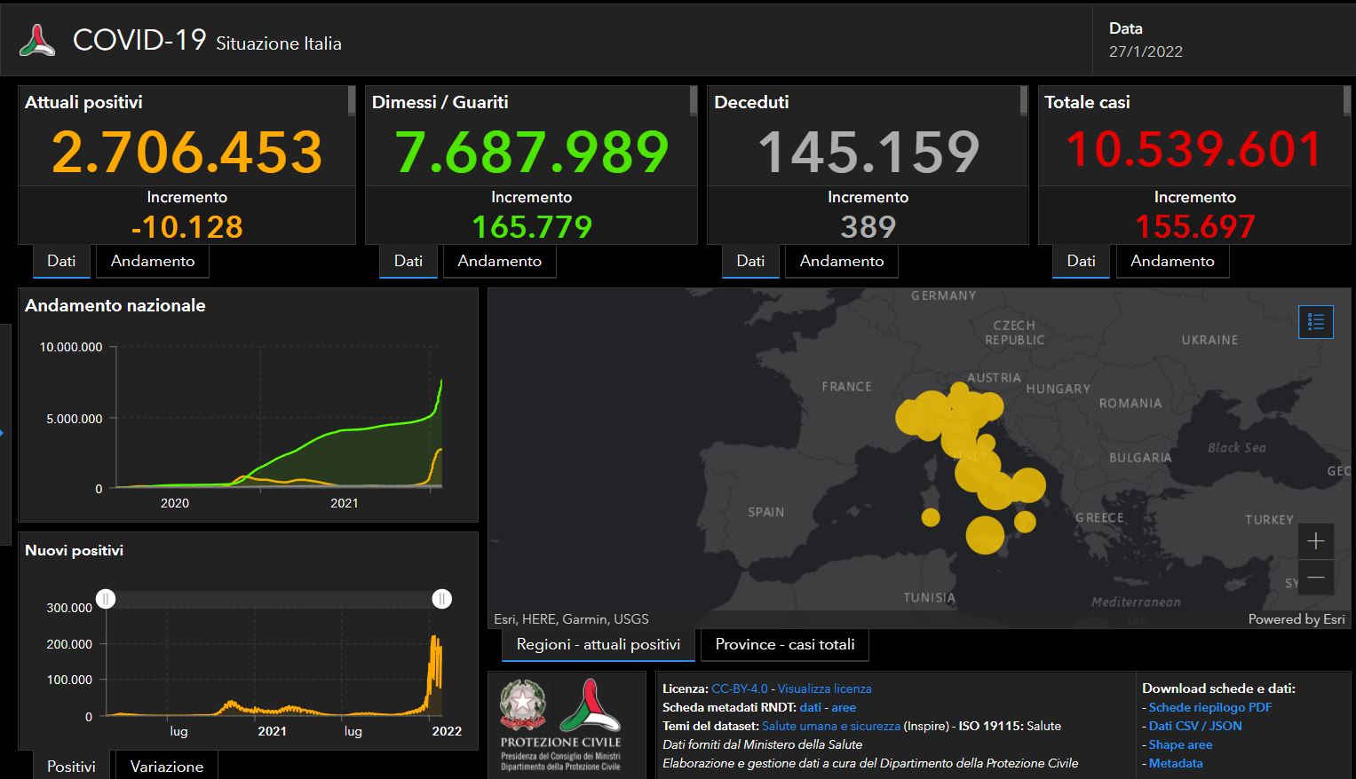Open the map legend list icon
The image size is (1356, 779).
(1315, 322)
